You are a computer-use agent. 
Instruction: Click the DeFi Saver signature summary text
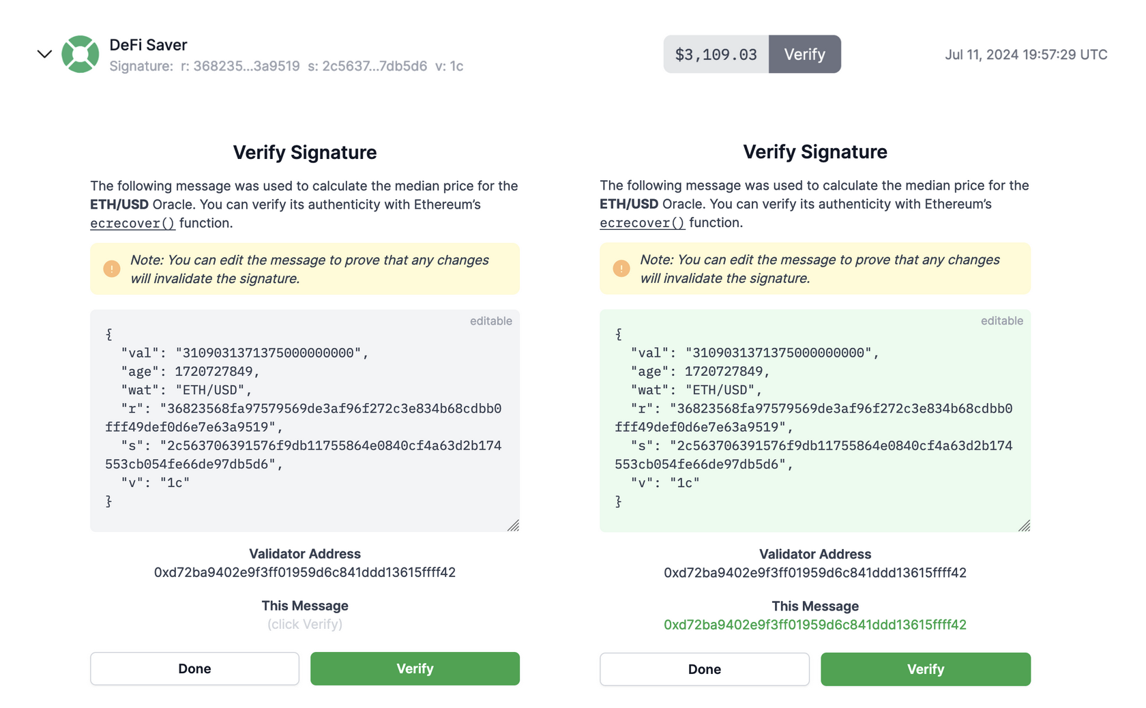[286, 66]
